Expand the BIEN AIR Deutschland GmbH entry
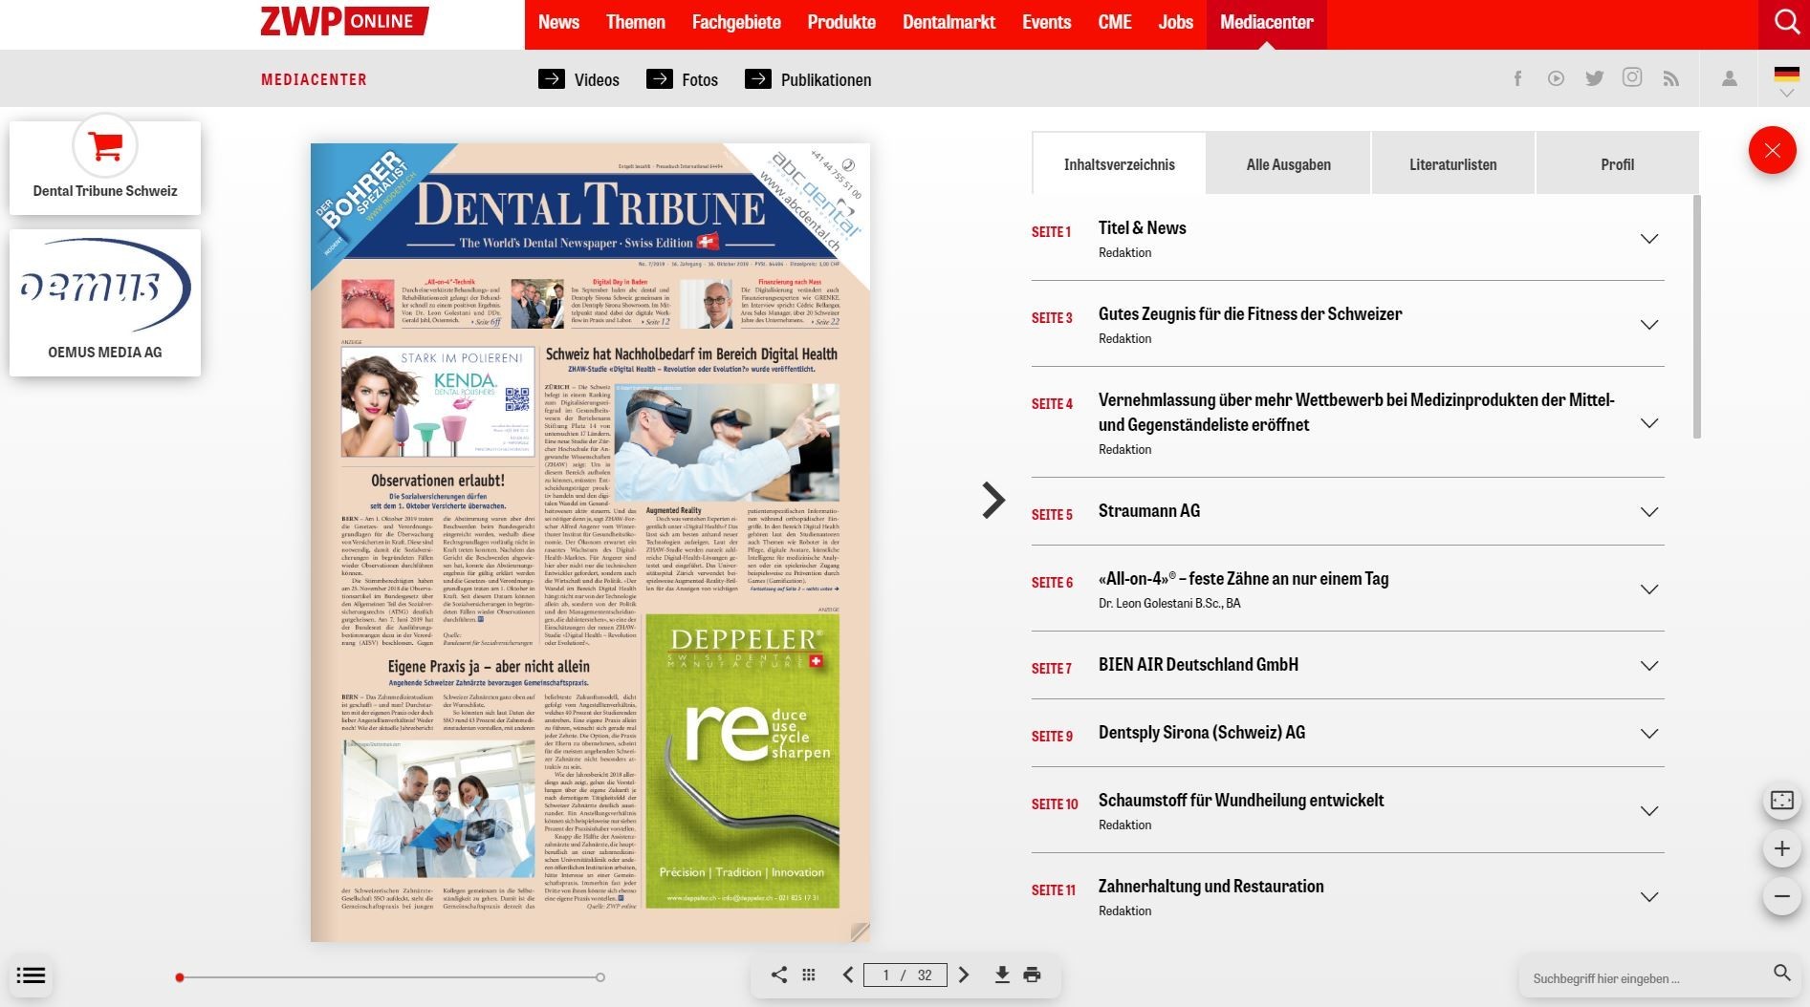Screen dimensions: 1810x1007 pyautogui.click(x=1648, y=666)
